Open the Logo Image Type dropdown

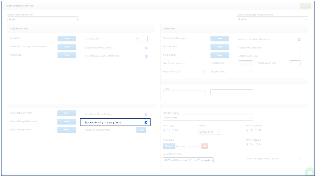[188, 160]
